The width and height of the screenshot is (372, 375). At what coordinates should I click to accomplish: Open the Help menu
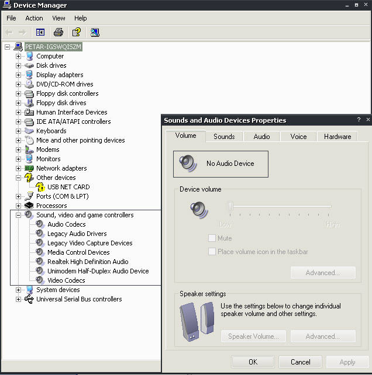81,18
